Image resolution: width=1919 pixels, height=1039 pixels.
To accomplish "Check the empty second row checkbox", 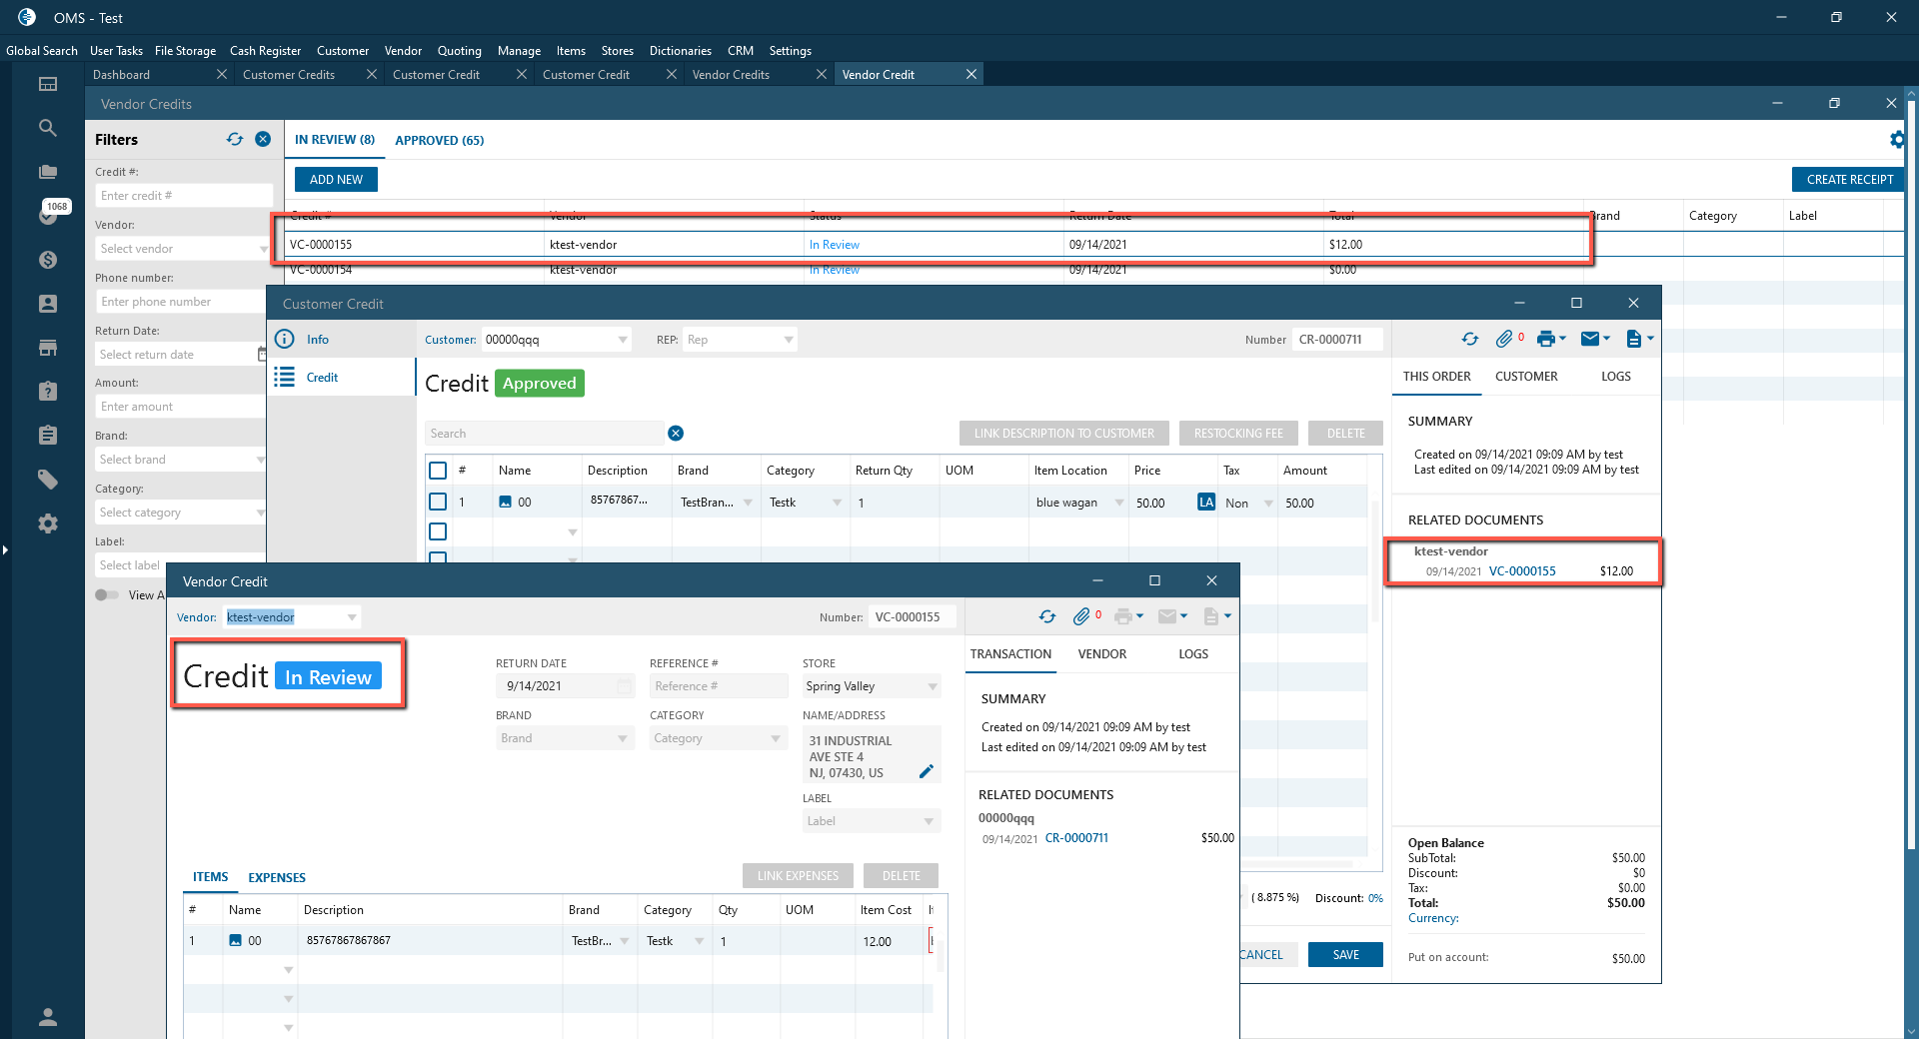I will pyautogui.click(x=438, y=531).
